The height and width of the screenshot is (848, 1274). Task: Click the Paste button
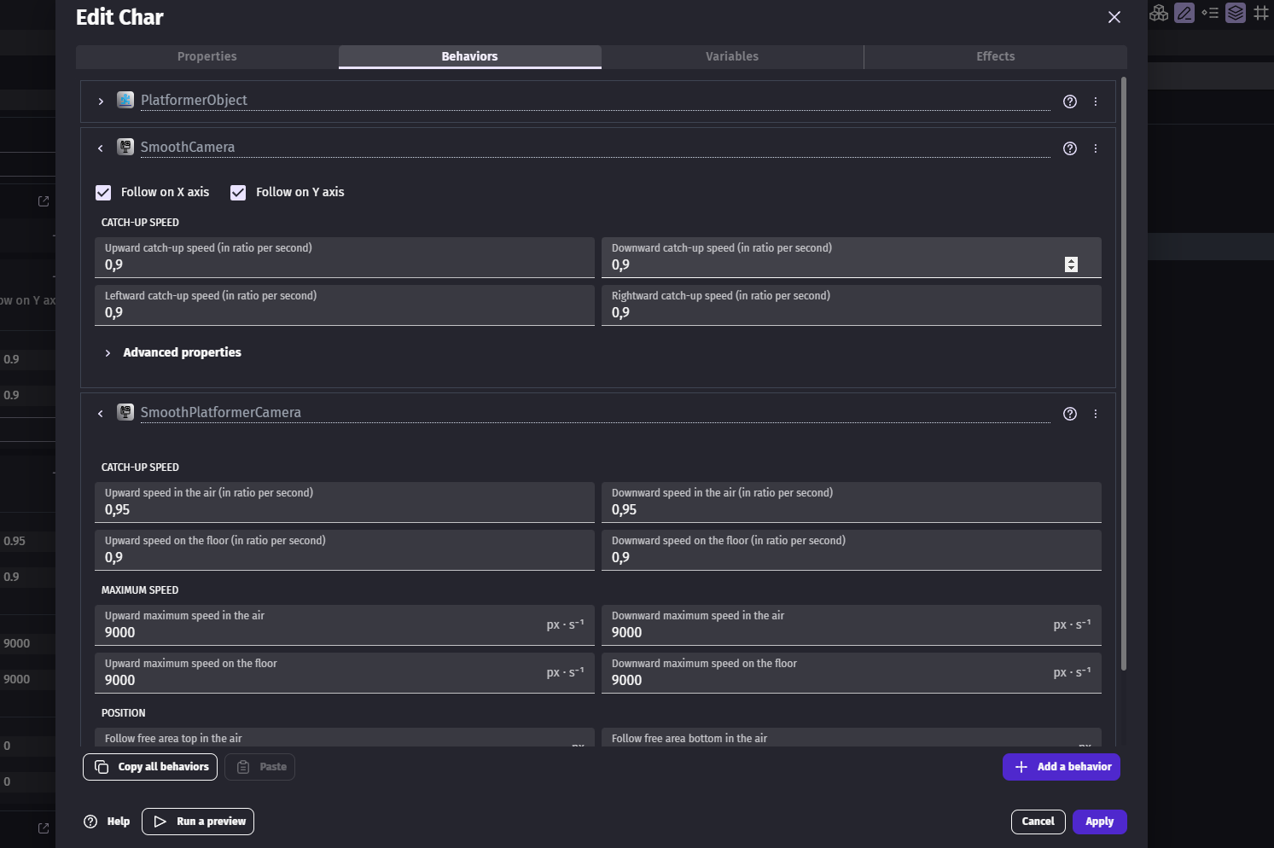[260, 767]
